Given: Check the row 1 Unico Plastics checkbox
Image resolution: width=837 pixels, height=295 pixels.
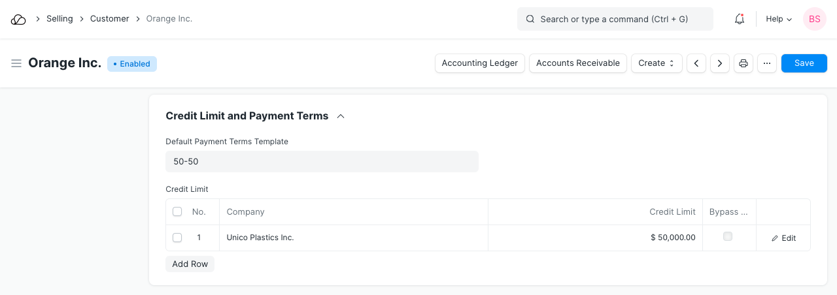Looking at the screenshot, I should click(x=177, y=238).
